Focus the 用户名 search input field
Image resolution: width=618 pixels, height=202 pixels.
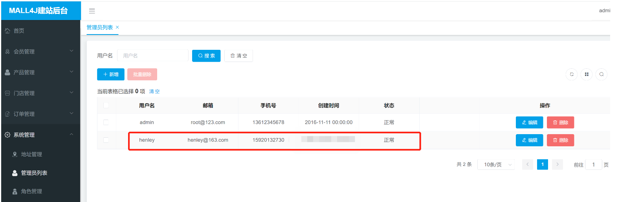[x=153, y=56]
